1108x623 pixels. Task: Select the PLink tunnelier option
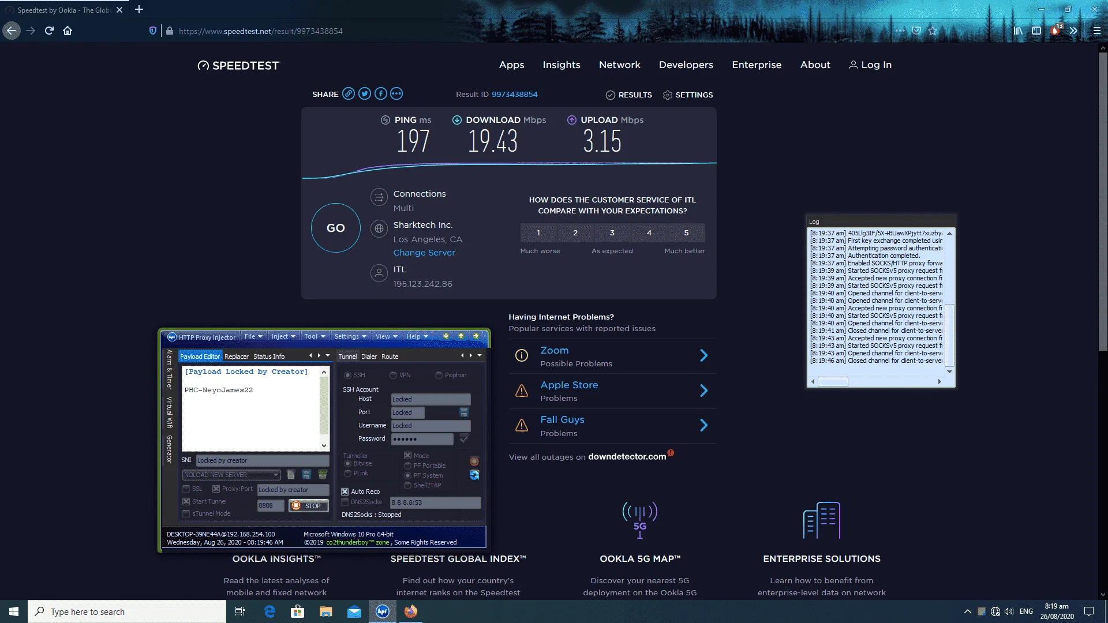tap(347, 473)
